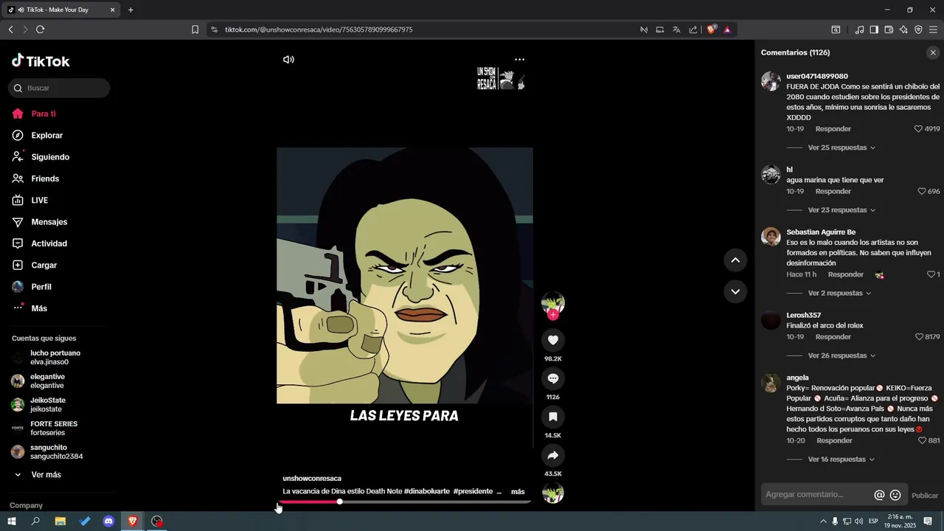Follow the creator via the red plus badge
The image size is (944, 531).
point(553,315)
